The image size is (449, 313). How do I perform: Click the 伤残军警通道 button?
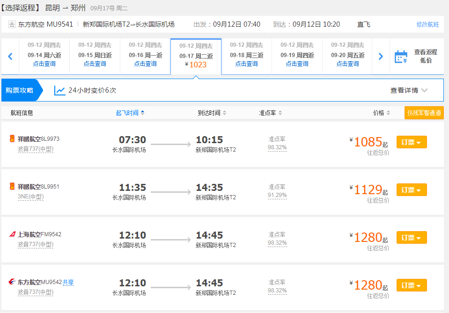(424, 113)
